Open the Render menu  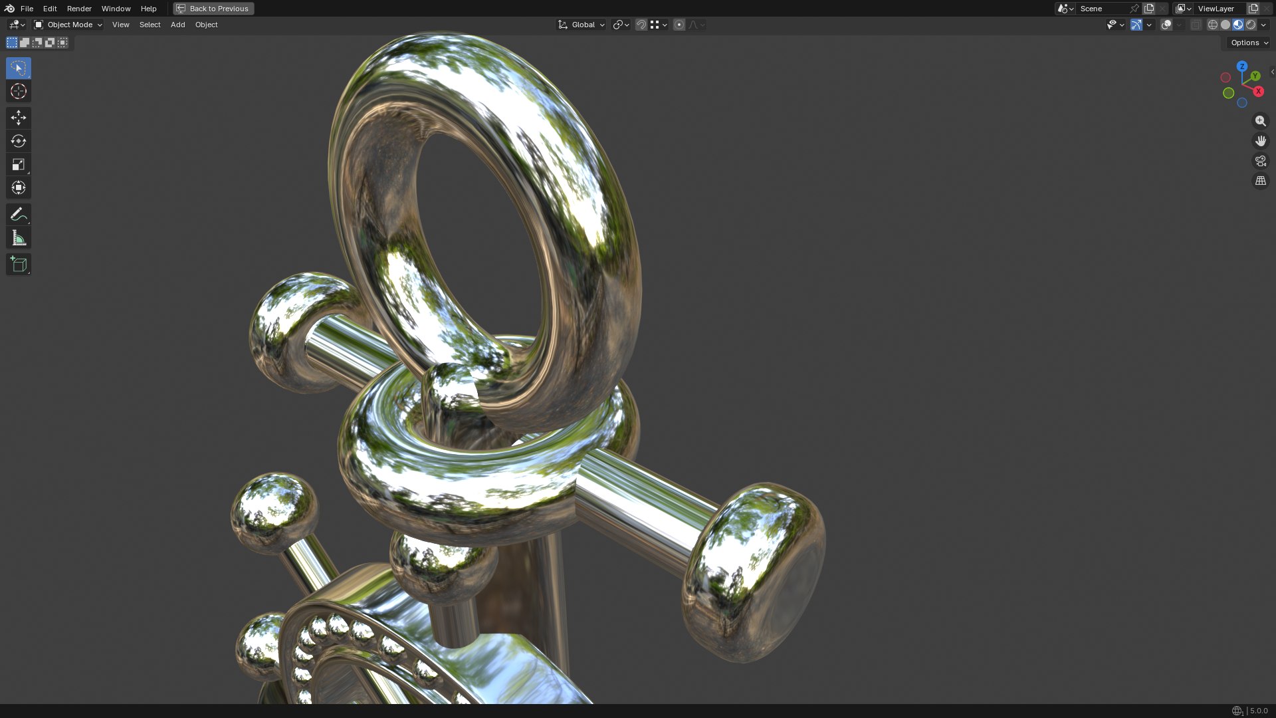point(79,9)
